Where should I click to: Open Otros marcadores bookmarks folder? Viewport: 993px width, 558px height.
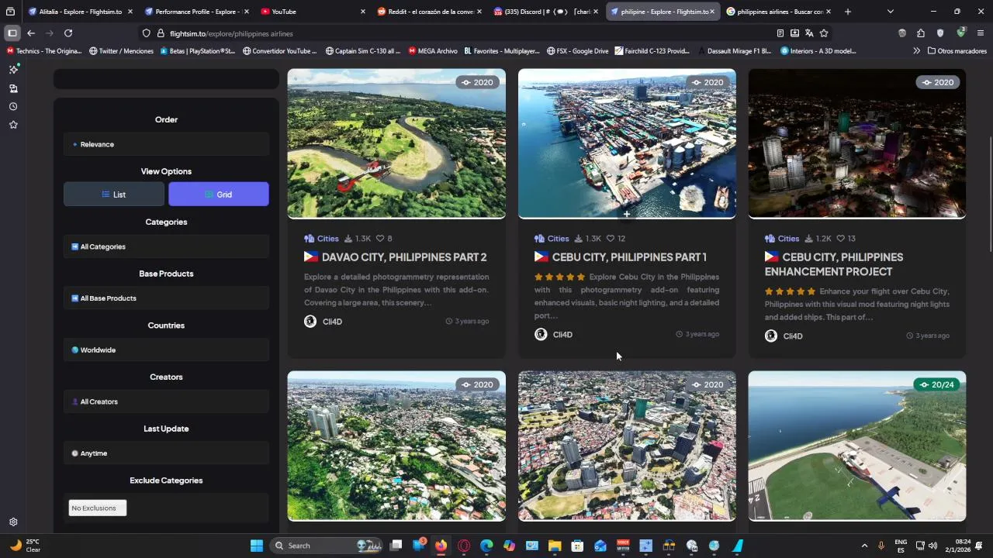[957, 51]
